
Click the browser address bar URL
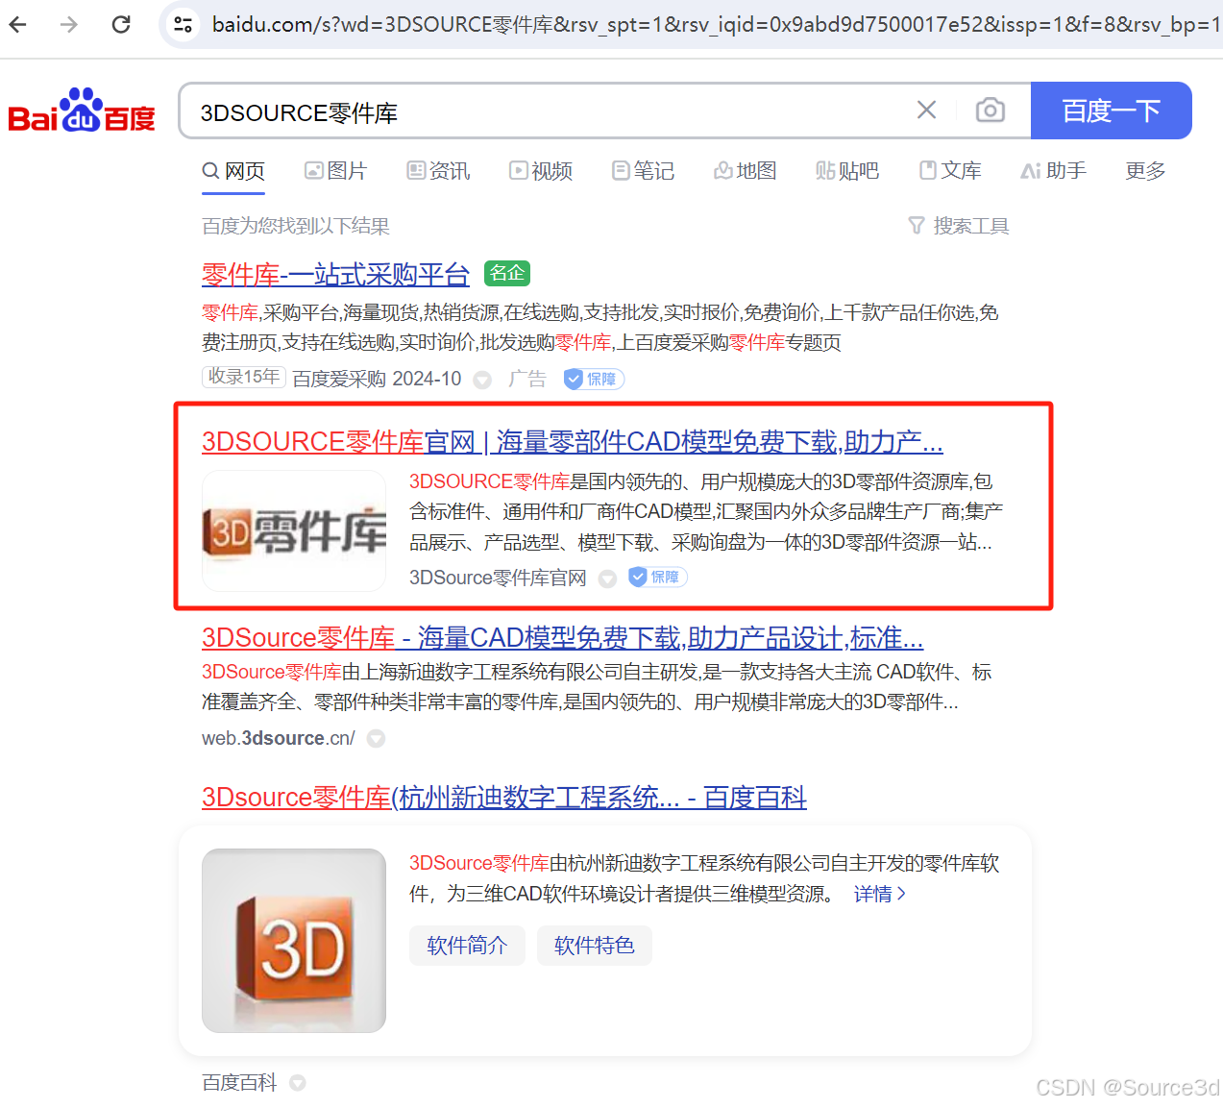tap(716, 24)
